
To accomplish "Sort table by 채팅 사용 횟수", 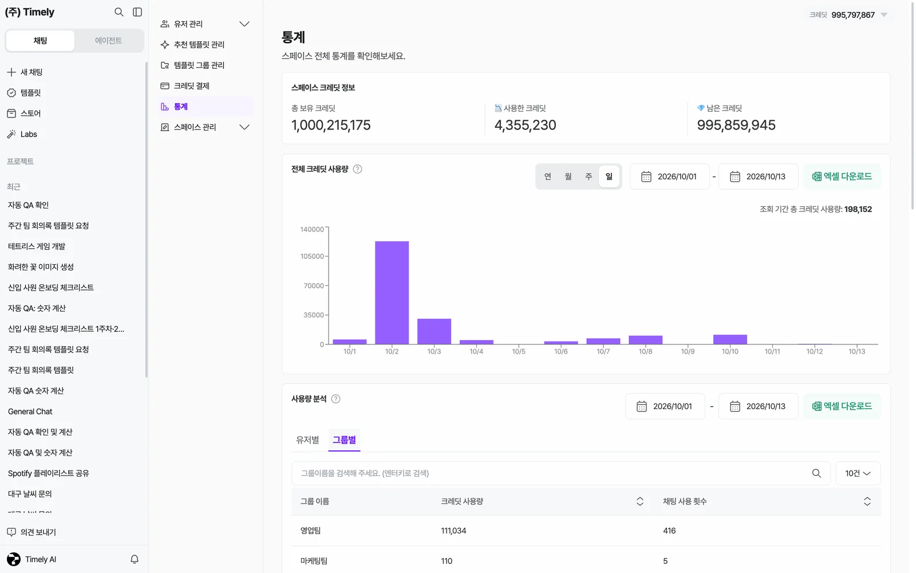I will click(867, 501).
